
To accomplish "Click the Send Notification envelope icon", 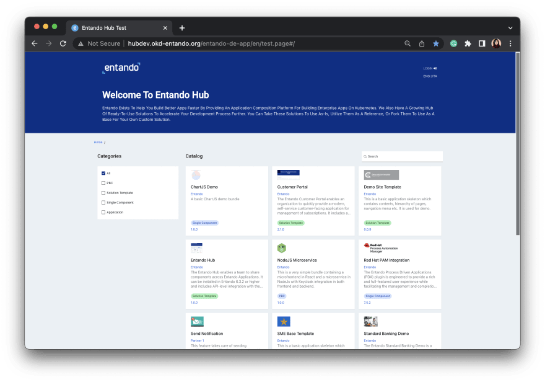I will click(197, 321).
